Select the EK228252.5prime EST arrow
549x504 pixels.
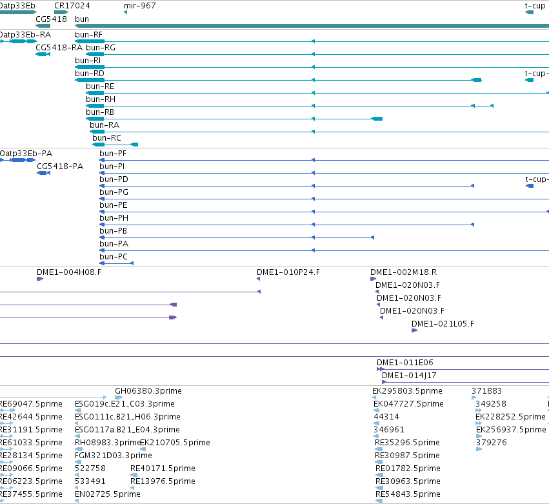tap(479, 423)
